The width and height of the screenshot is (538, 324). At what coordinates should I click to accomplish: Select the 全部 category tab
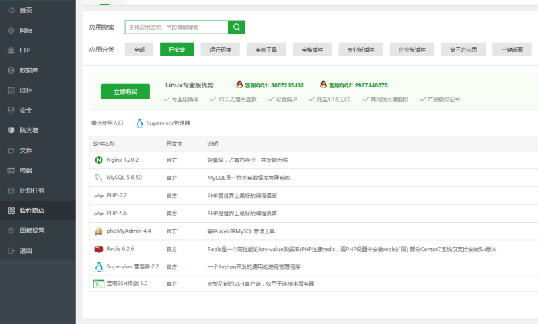139,50
